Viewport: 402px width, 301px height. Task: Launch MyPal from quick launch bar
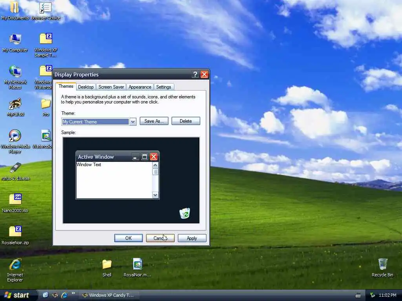[x=55, y=295]
